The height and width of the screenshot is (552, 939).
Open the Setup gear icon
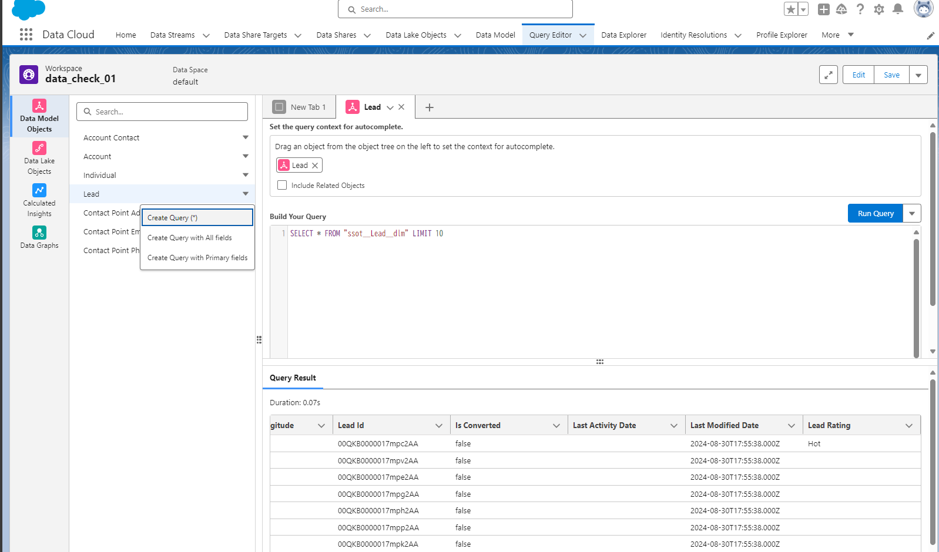point(879,9)
